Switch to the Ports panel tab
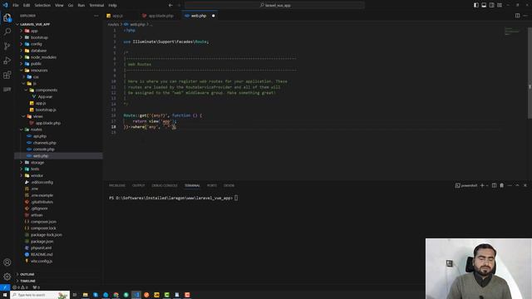This screenshot has width=532, height=299. point(212,185)
